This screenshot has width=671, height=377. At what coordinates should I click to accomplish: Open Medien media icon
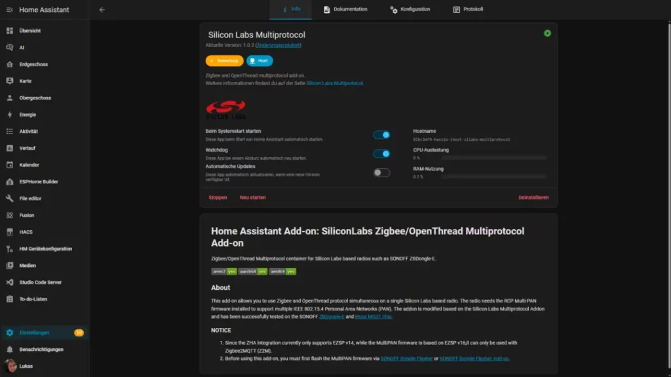[x=9, y=266]
